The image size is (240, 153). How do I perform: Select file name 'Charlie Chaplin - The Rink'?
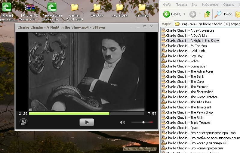(184, 117)
